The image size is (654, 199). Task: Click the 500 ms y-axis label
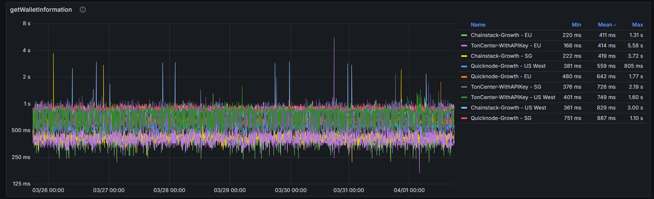(20, 130)
